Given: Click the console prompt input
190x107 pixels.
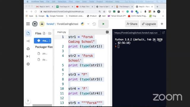Looking at the screenshot, I should click(118, 46).
